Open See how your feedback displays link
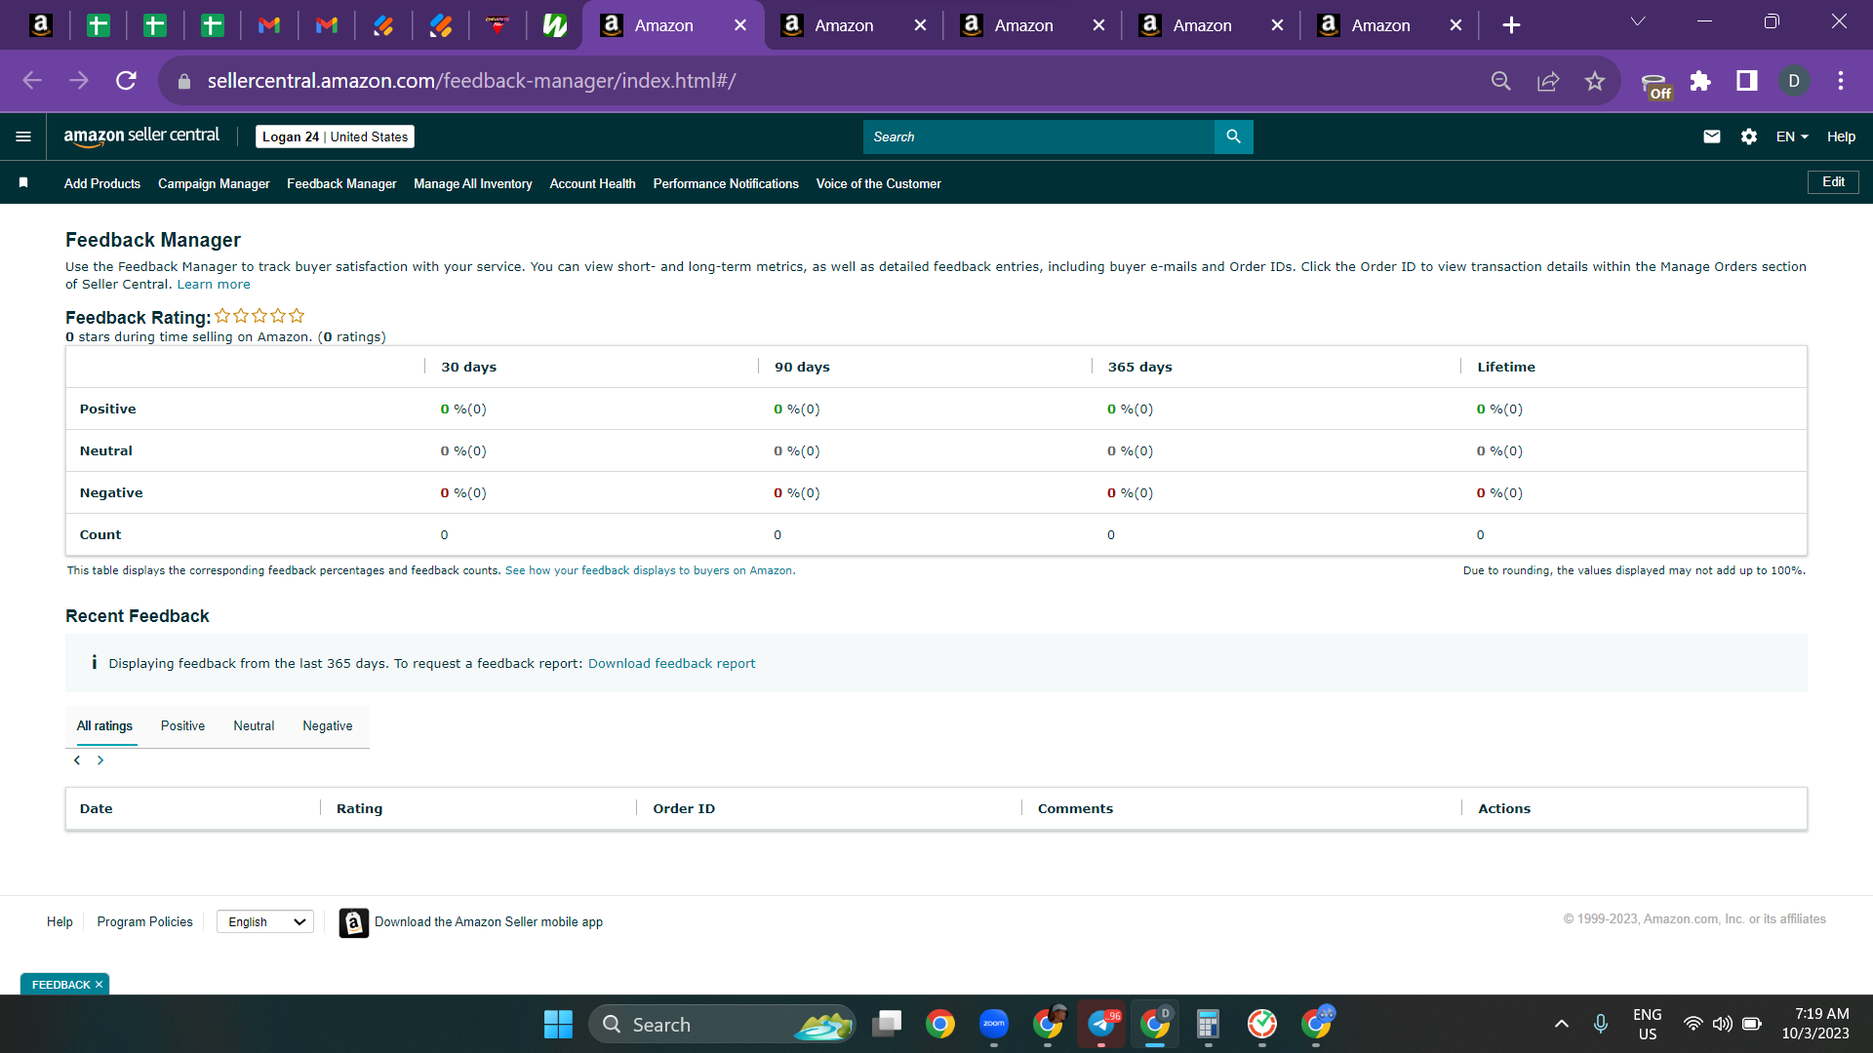The height and width of the screenshot is (1053, 1873). pyautogui.click(x=650, y=571)
